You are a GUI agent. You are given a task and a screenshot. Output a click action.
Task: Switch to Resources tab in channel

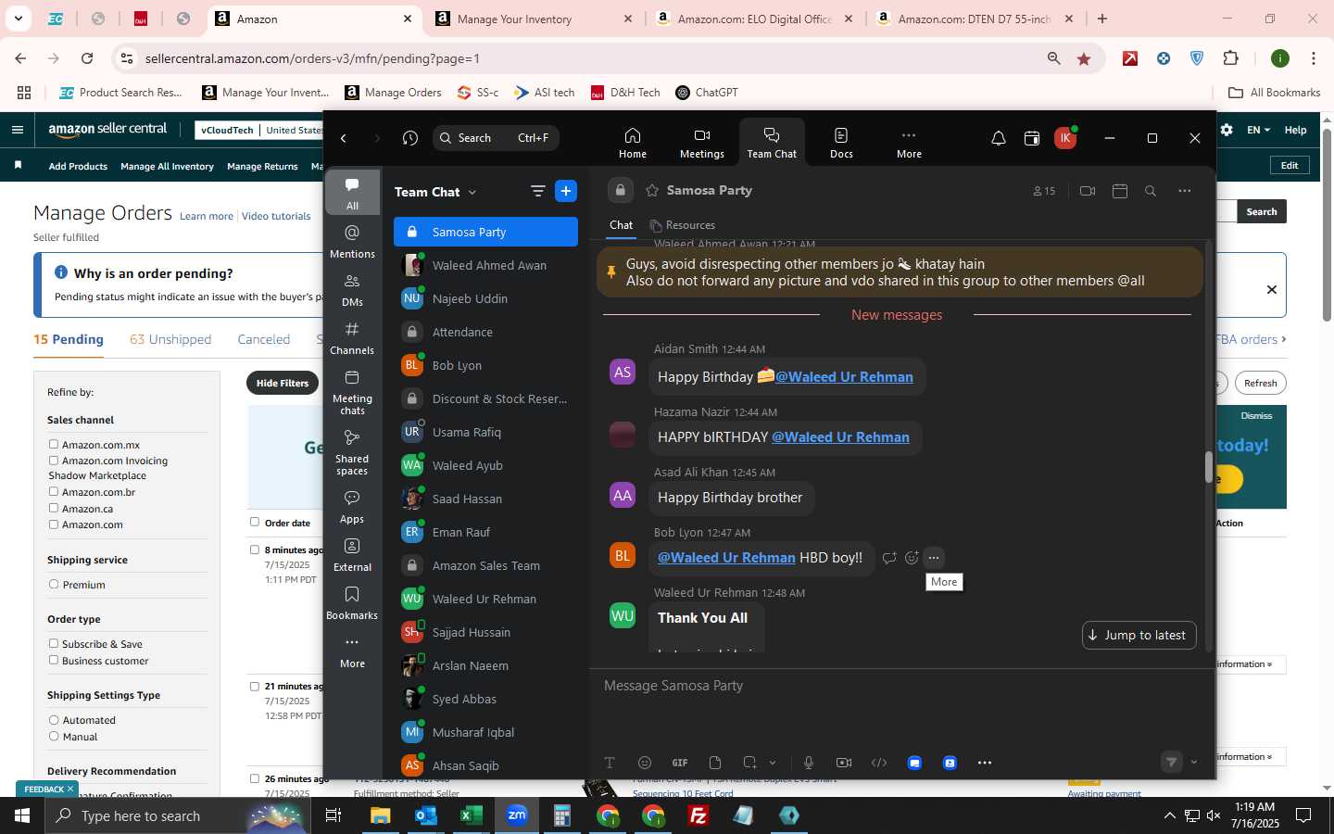[x=683, y=225]
